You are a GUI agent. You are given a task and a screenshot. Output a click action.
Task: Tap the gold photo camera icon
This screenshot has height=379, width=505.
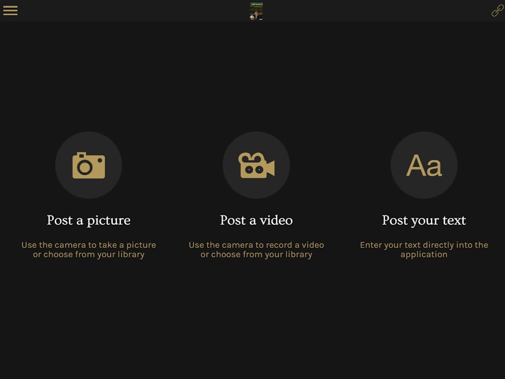(88, 165)
